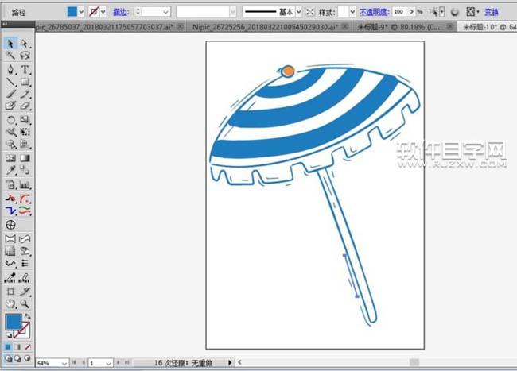Click the 描边 stroke link
The height and width of the screenshot is (371, 517).
pyautogui.click(x=120, y=13)
